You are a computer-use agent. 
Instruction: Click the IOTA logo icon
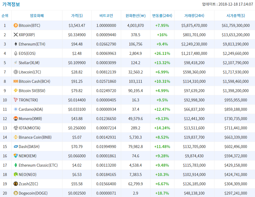tap(16, 128)
